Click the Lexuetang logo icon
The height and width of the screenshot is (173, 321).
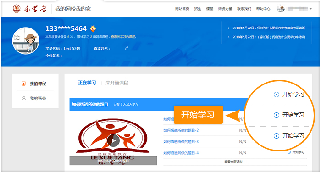(x=17, y=9)
